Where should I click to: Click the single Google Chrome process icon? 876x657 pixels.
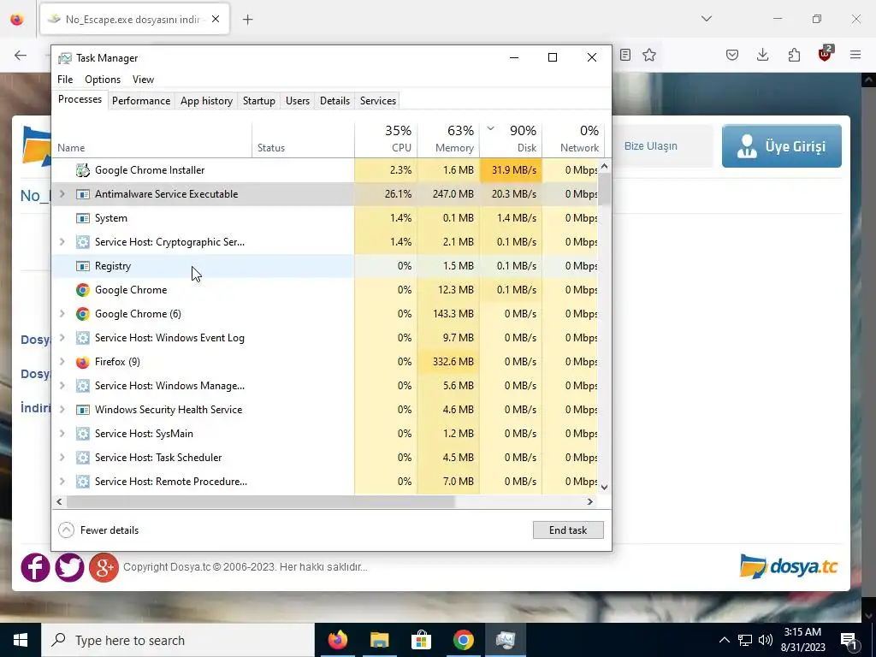pos(83,290)
